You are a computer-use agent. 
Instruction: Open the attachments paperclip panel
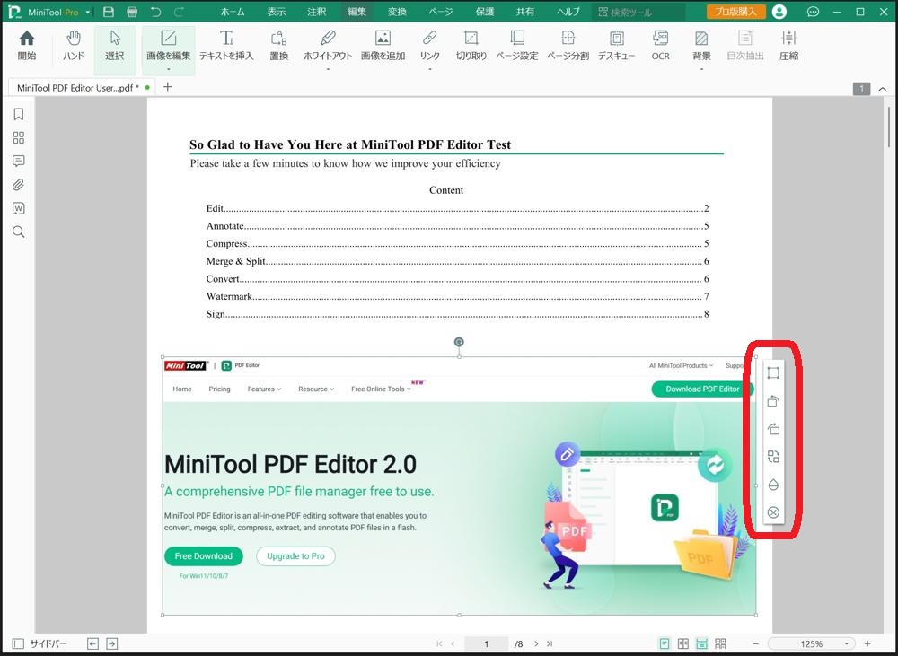[18, 185]
